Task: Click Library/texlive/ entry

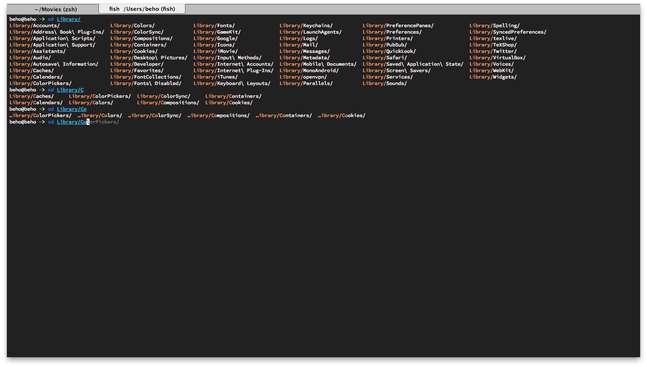Action: pos(493,39)
